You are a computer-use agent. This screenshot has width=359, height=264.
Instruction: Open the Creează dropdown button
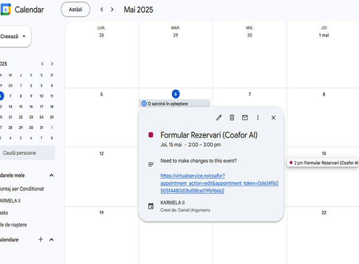point(15,36)
